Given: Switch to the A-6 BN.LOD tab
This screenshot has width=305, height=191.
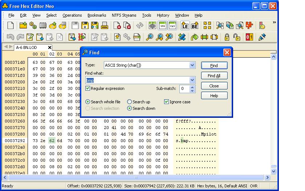Looking at the screenshot, I should (x=27, y=47).
